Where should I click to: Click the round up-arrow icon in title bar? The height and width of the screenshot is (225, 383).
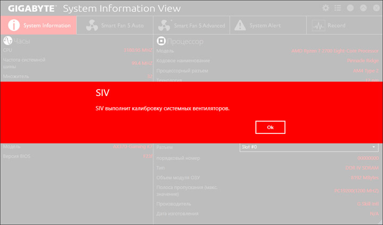tap(363, 8)
